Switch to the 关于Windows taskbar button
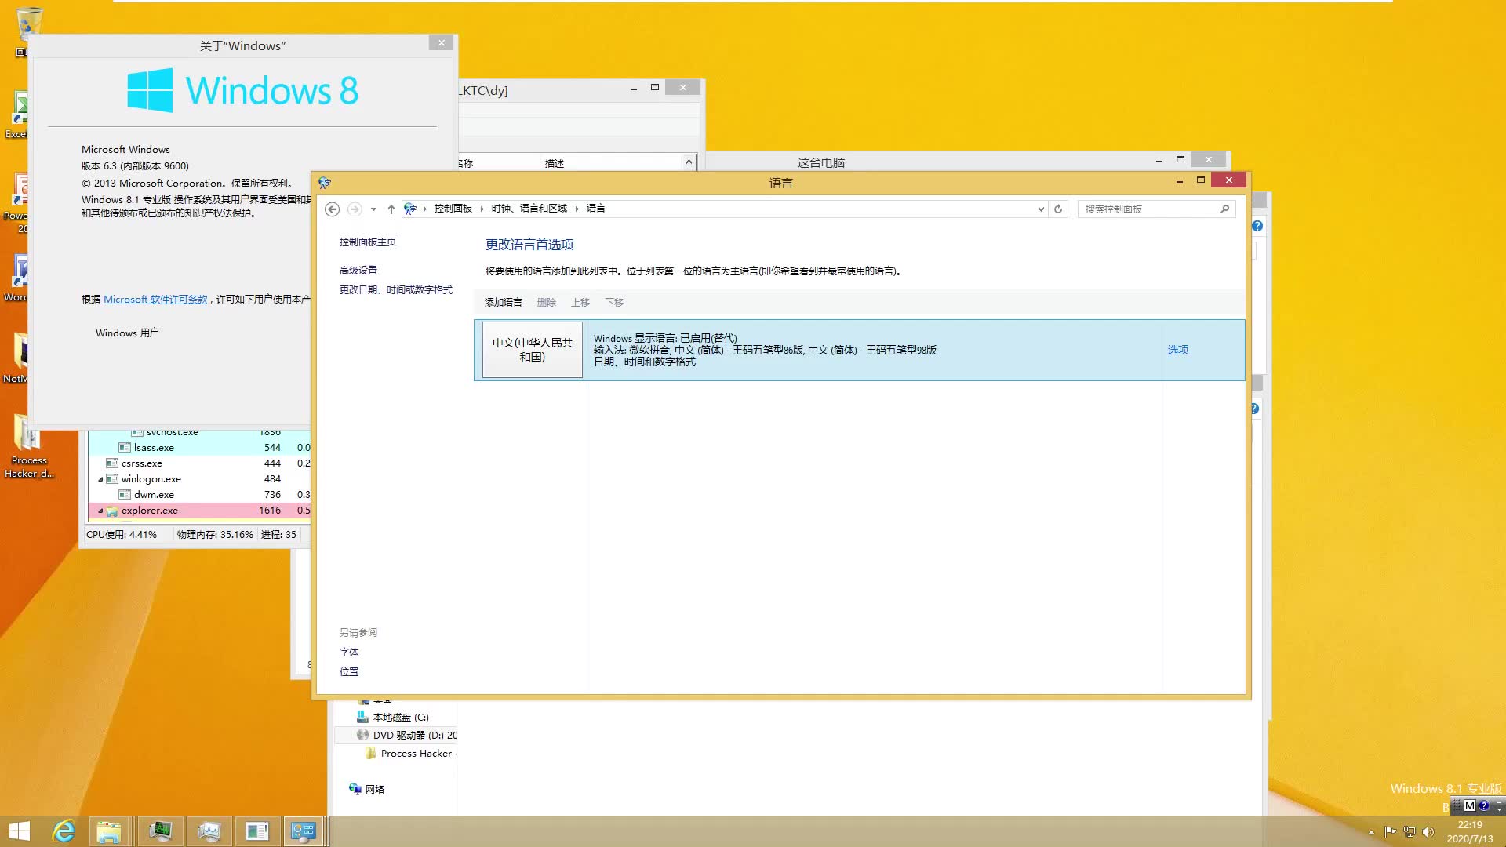Viewport: 1506px width, 847px height. pyautogui.click(x=256, y=831)
